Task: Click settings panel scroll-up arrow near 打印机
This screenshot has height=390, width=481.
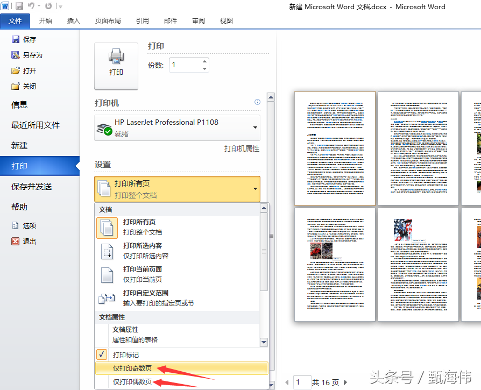Action: [271, 98]
